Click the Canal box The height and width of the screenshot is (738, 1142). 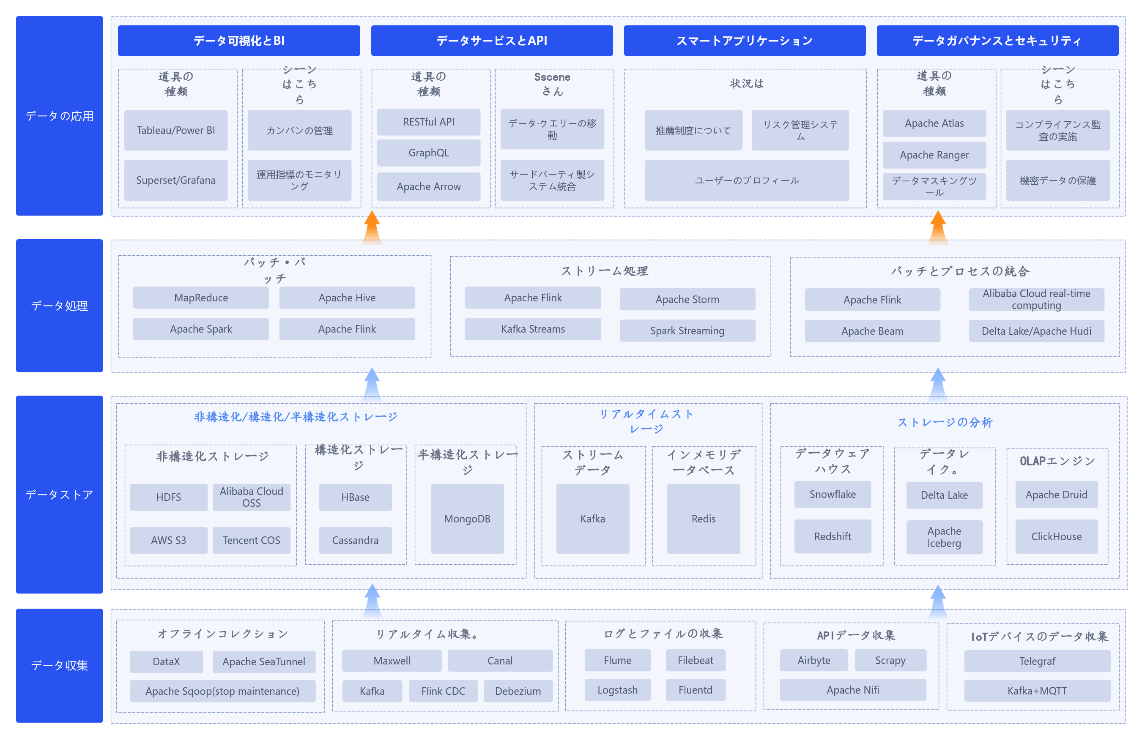[500, 661]
